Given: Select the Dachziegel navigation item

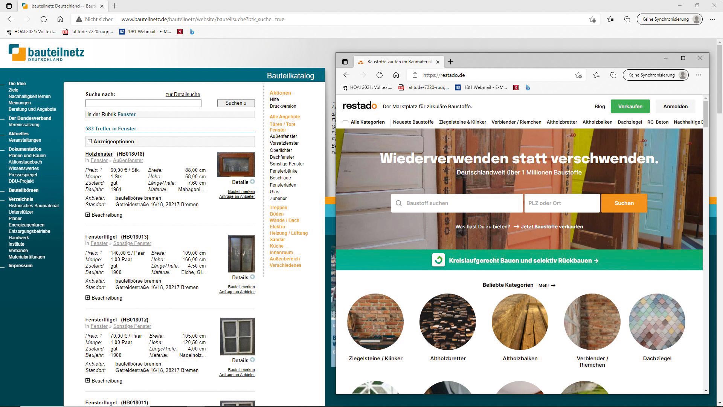Looking at the screenshot, I should [630, 122].
